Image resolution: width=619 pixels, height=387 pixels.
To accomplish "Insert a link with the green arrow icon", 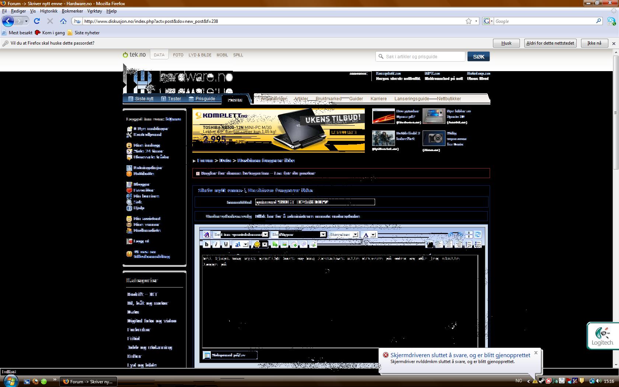I will pyautogui.click(x=275, y=244).
